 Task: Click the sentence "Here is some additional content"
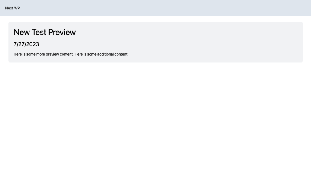coord(101,54)
